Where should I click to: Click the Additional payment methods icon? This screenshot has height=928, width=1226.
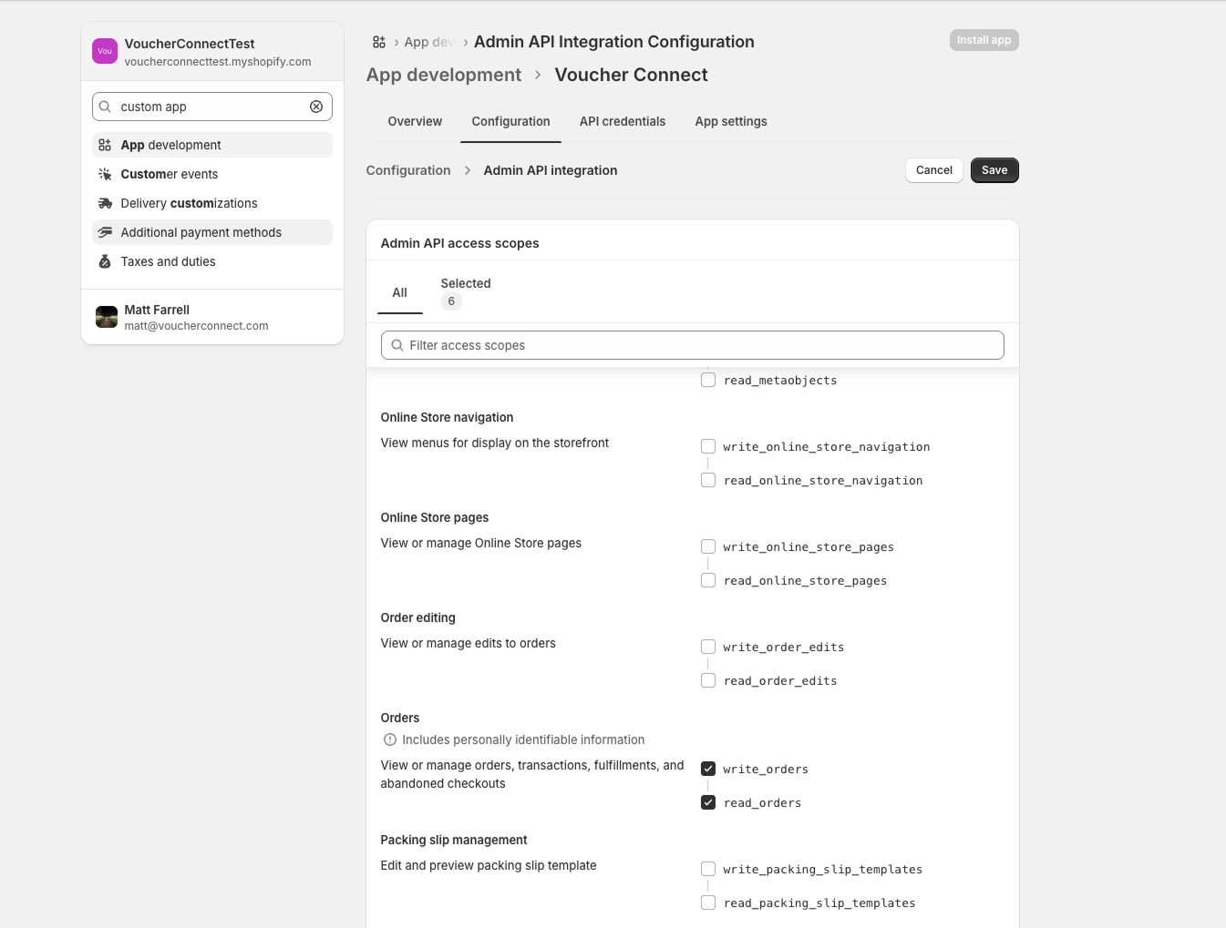click(x=105, y=232)
